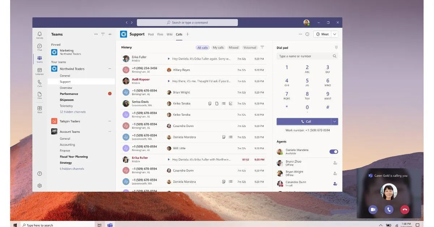Dial the number 5 on dial pad

307,82
